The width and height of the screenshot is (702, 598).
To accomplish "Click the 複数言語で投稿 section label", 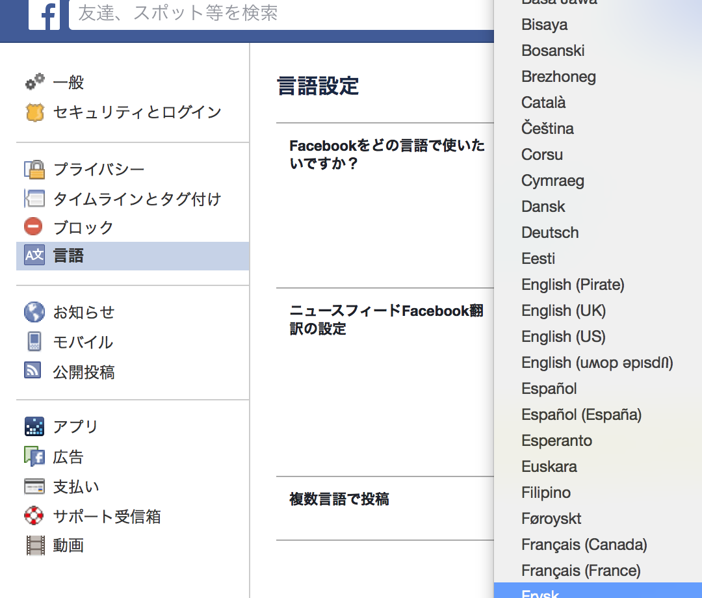I will 339,499.
